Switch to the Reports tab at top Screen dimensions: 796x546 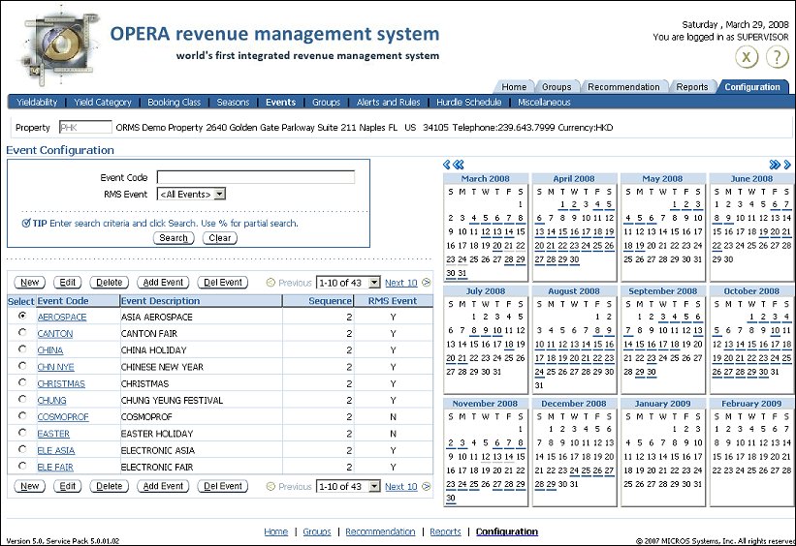tap(691, 87)
